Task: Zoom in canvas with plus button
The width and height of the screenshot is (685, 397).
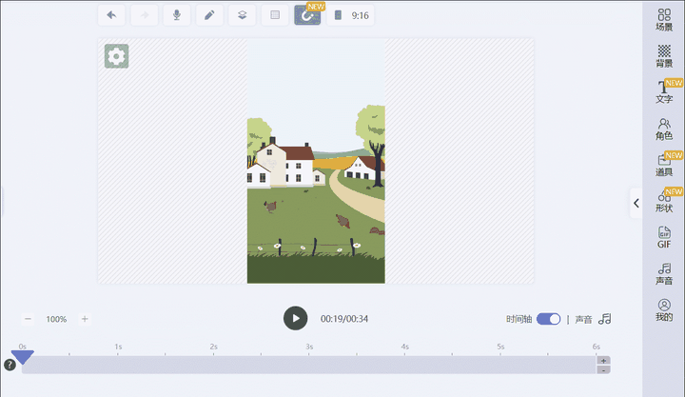Action: click(85, 319)
